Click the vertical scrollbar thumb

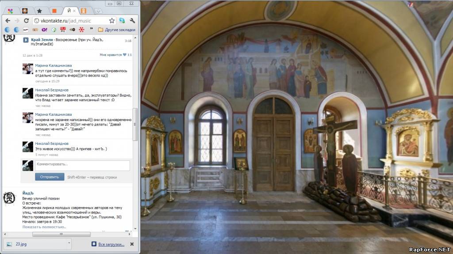tap(135, 125)
